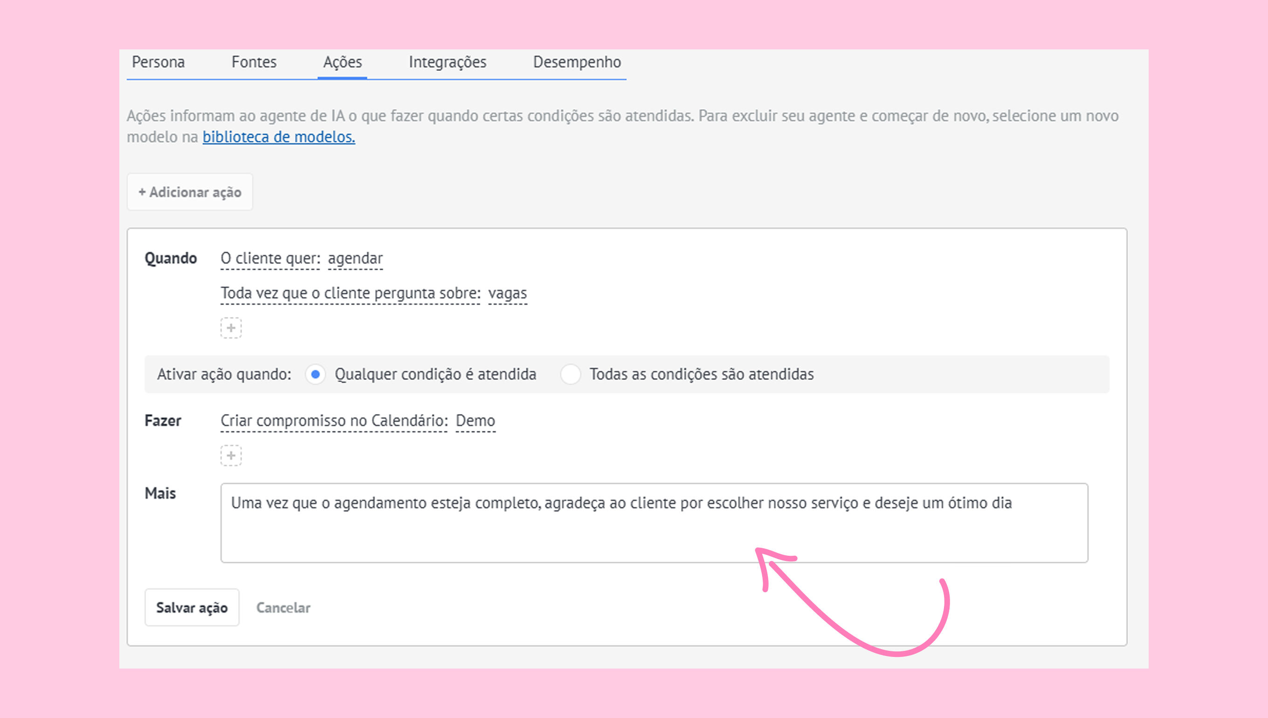The width and height of the screenshot is (1268, 718).
Task: Click the '+ Adicionar ação' button
Action: [x=190, y=192]
